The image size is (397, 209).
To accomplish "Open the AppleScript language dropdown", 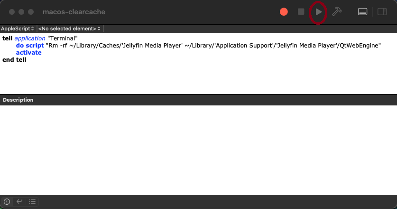I will [x=18, y=28].
